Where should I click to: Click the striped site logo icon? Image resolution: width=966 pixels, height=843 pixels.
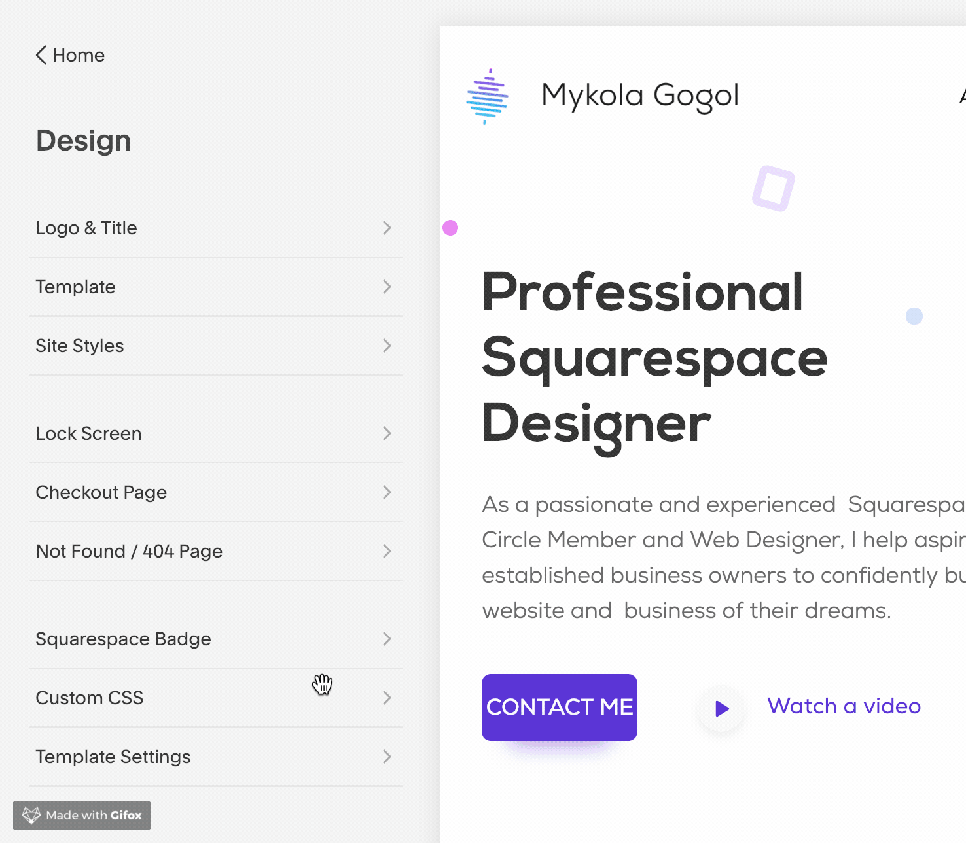(487, 96)
